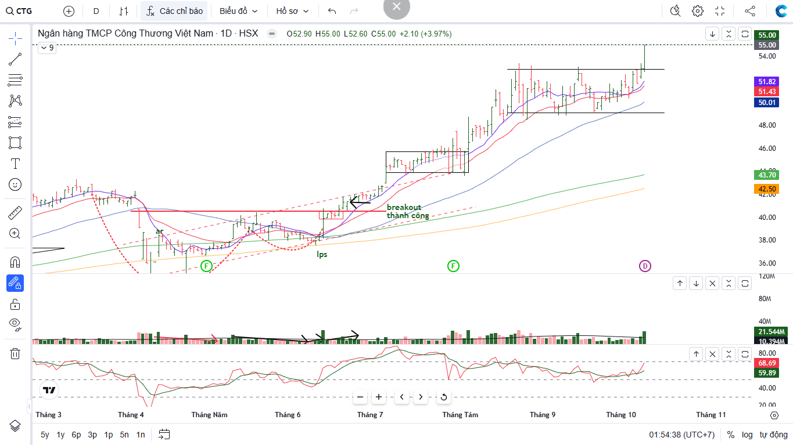
Task: Select the Text annotation tool
Action: coord(15,164)
